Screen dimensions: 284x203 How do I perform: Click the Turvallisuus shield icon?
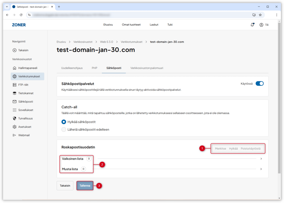(x=15, y=118)
